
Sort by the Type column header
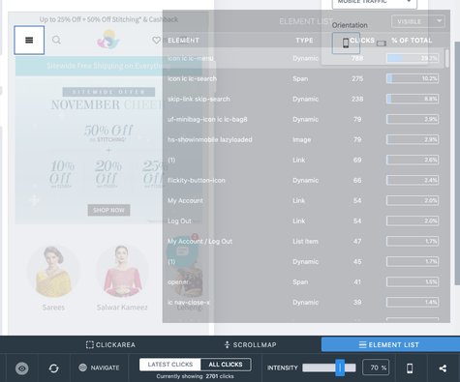(x=304, y=41)
